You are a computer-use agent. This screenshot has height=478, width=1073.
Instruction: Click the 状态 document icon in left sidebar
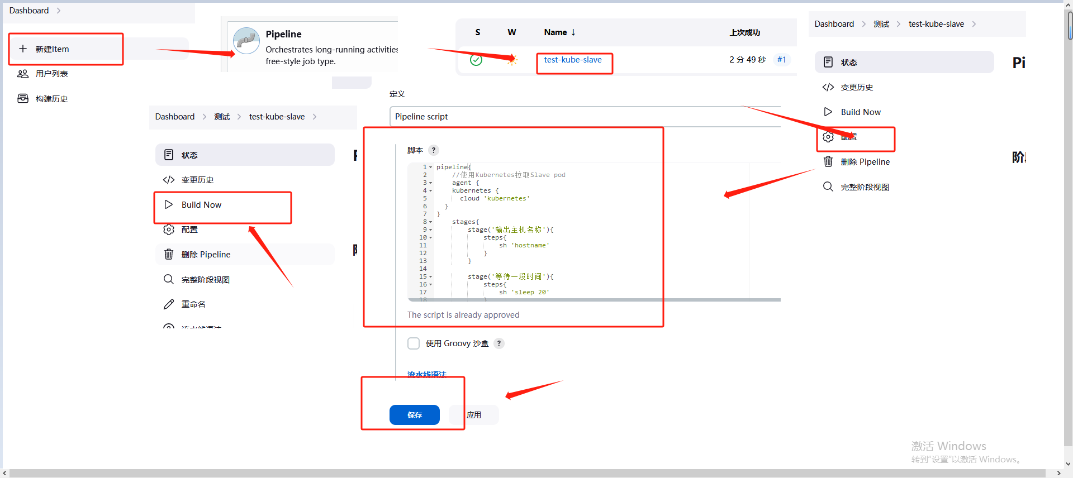click(x=169, y=155)
